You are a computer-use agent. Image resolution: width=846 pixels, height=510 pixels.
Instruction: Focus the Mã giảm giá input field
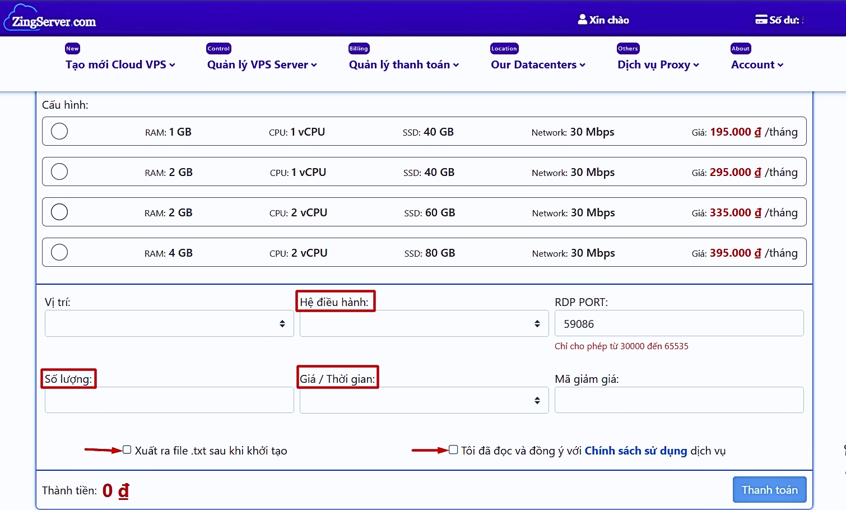pyautogui.click(x=679, y=400)
